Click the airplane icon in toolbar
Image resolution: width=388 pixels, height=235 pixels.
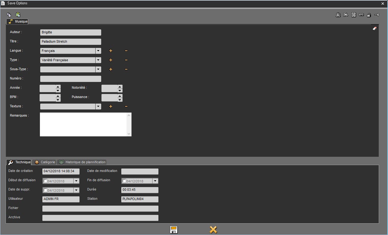tap(346, 15)
